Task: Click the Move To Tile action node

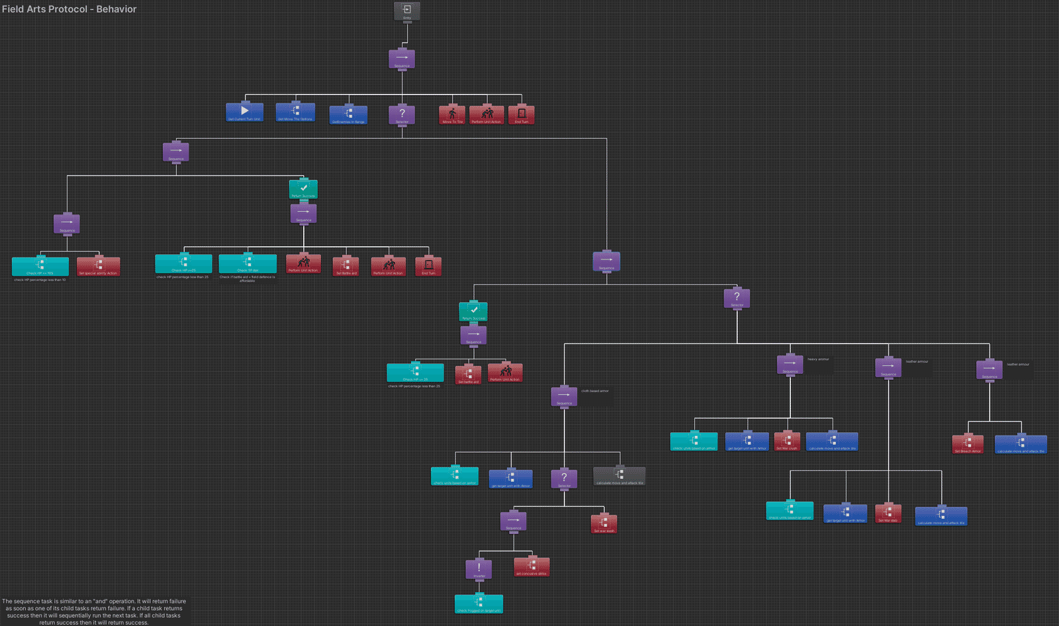Action: point(452,115)
